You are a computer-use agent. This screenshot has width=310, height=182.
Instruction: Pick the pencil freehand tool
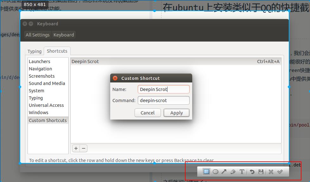pyautogui.click(x=233, y=172)
